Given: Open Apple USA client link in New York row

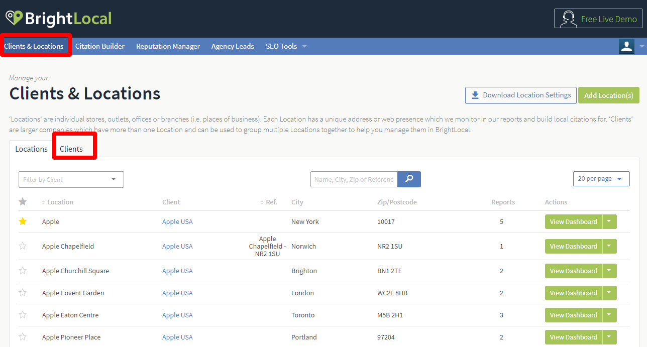Looking at the screenshot, I should click(177, 221).
